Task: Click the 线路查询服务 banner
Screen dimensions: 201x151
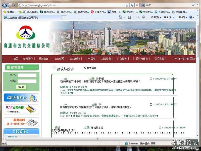Action: click(x=21, y=97)
